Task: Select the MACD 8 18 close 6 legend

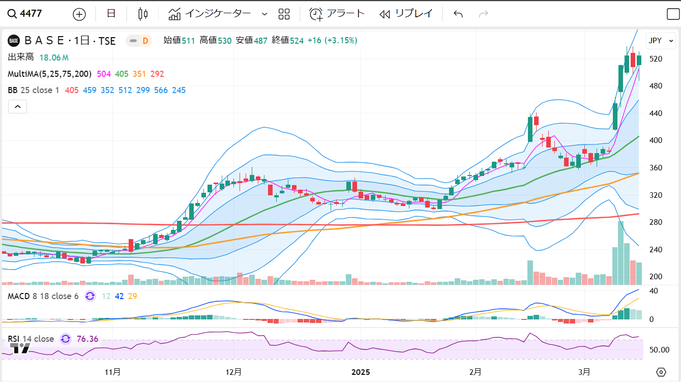Action: [43, 296]
